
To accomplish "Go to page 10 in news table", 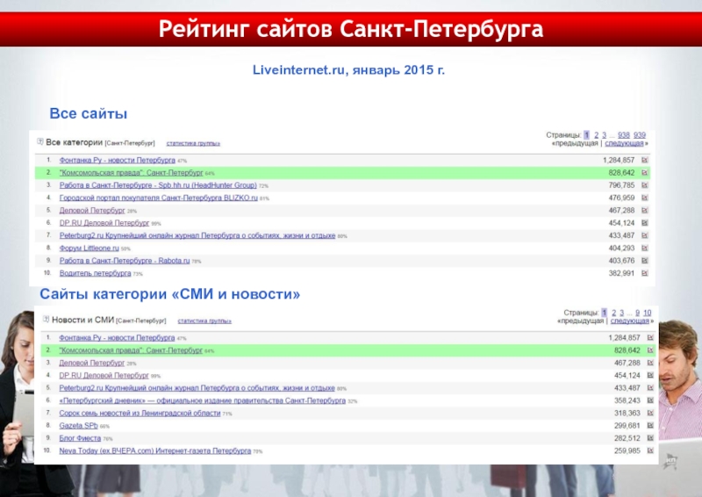I will 647,312.
